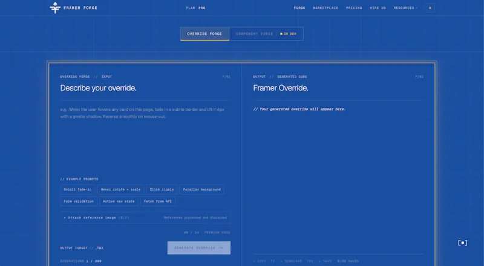Click the 'In Dev' status badge
The image size is (484, 266).
pos(288,34)
